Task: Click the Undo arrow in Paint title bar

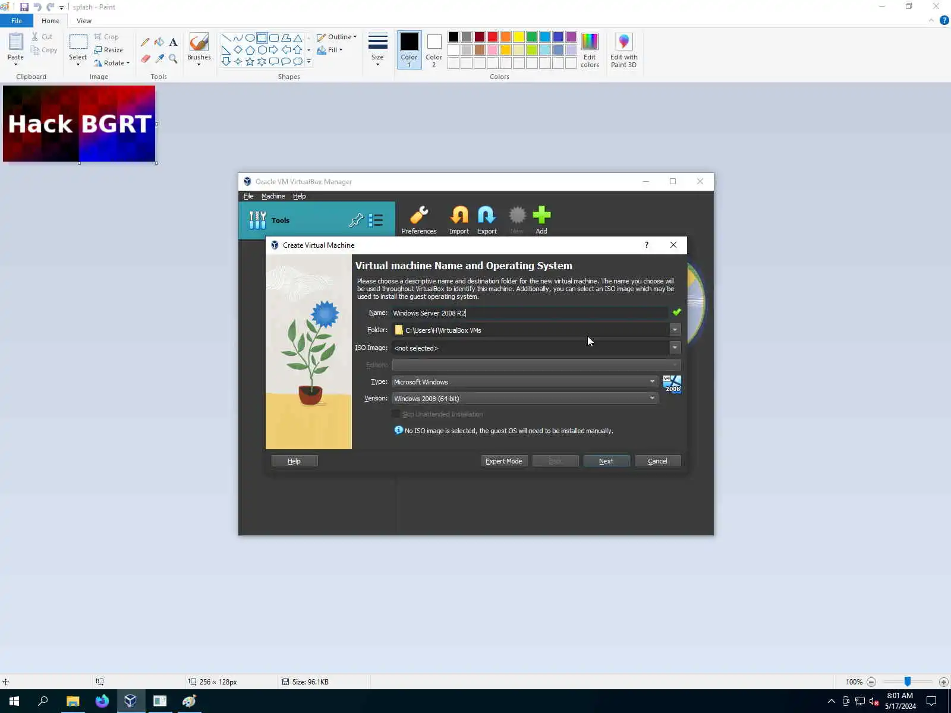Action: tap(37, 7)
